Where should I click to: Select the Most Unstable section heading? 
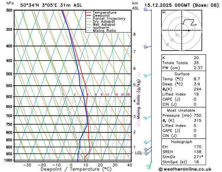(181, 110)
